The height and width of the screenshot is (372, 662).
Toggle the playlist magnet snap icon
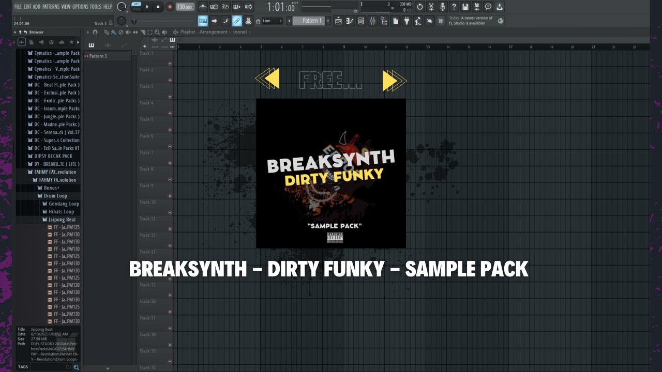(x=95, y=32)
